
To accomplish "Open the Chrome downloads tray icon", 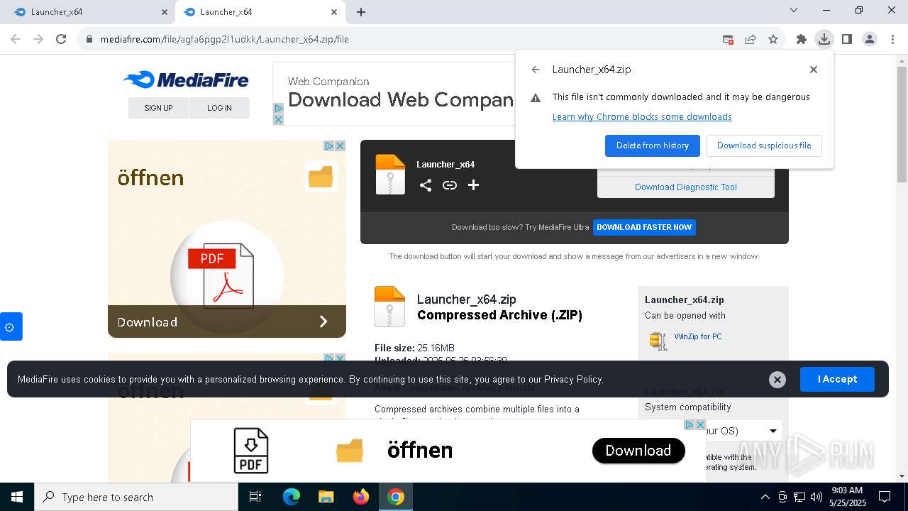I will (x=824, y=40).
